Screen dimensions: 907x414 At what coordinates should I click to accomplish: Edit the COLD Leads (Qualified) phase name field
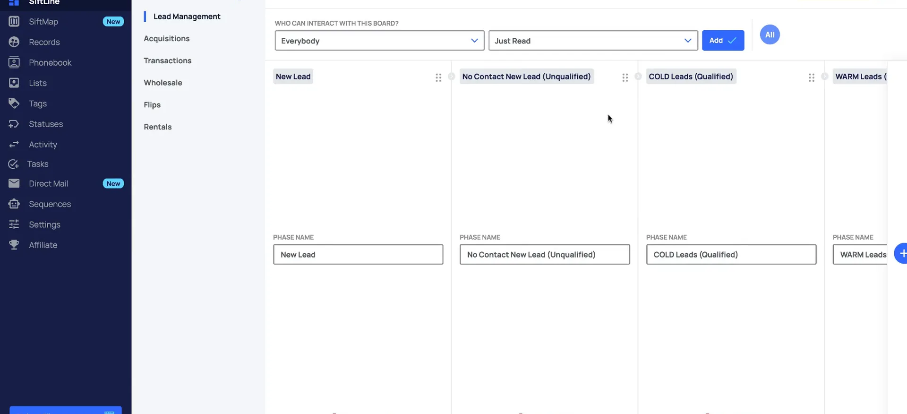coord(731,254)
